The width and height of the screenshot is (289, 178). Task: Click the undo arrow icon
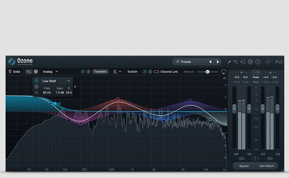click(x=236, y=62)
